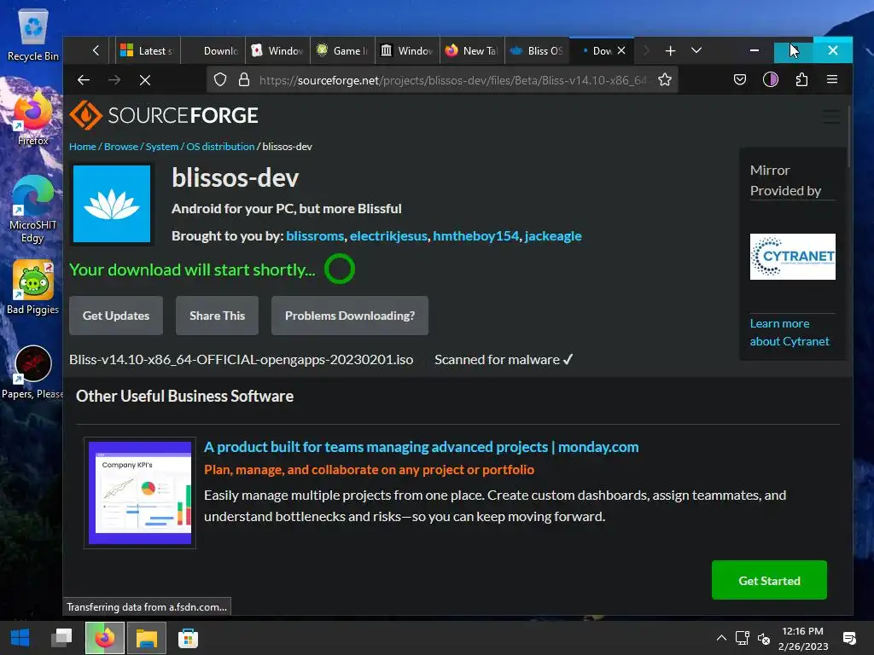Open the monday.com ad headline link
The width and height of the screenshot is (874, 655).
click(422, 447)
